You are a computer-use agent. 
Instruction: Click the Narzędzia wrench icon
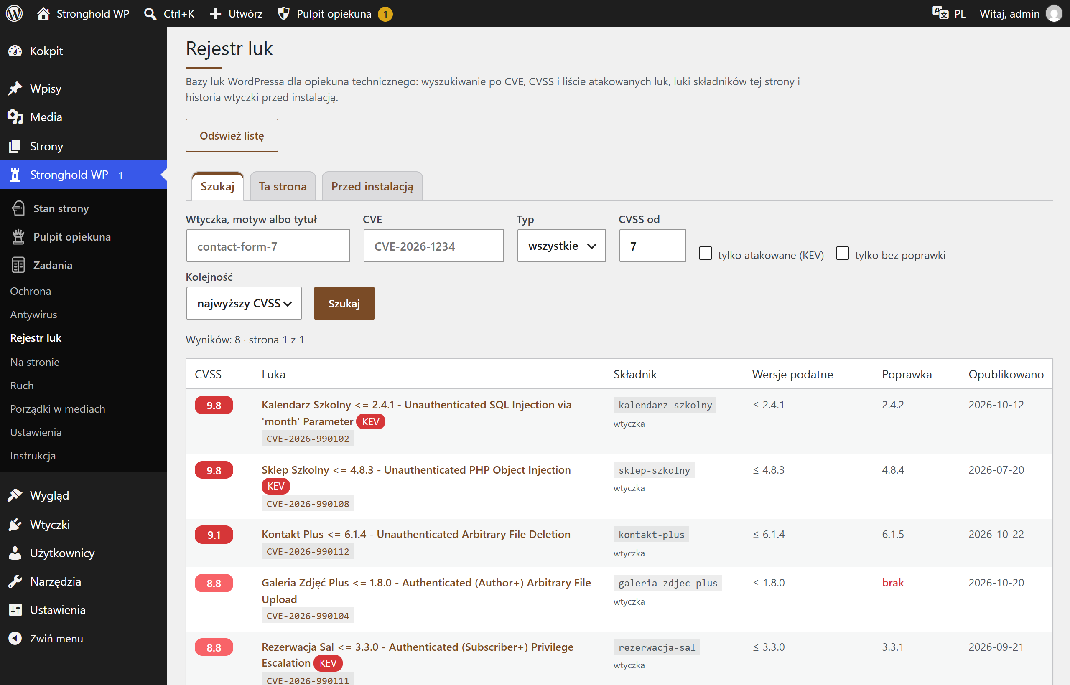click(x=15, y=581)
